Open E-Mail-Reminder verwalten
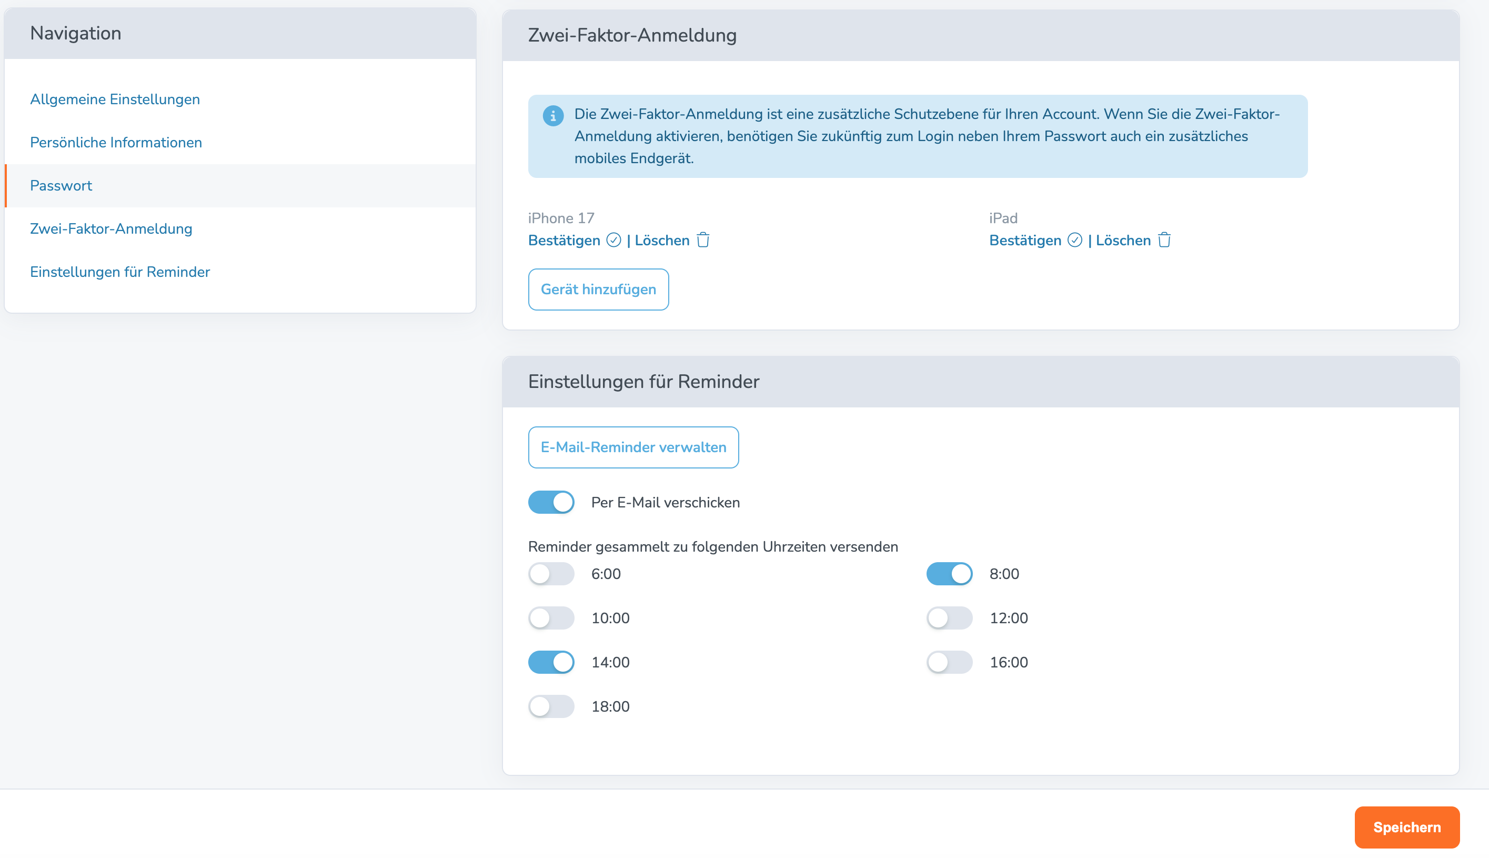Viewport: 1489px width, 858px height. (x=633, y=447)
